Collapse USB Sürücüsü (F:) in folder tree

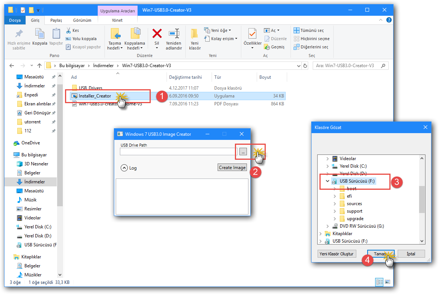click(327, 181)
